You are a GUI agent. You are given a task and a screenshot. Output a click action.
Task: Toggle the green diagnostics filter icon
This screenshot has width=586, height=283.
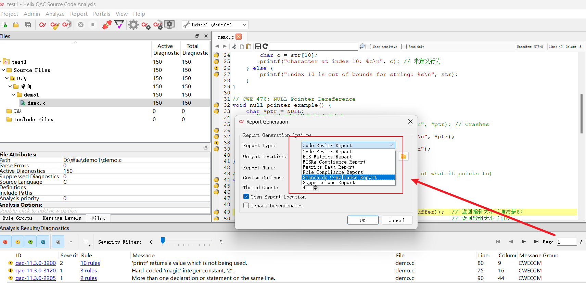tap(30, 242)
